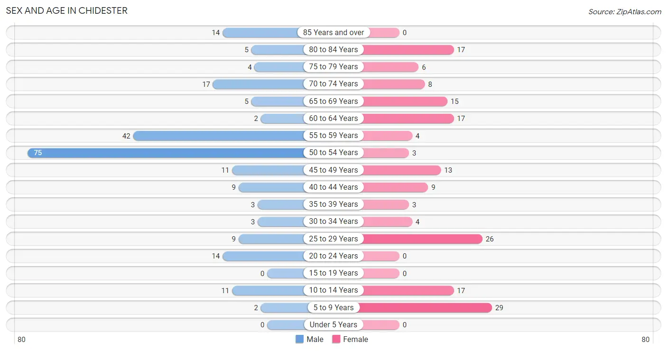The height and width of the screenshot is (351, 667).
Task: Select the 75 male bar for 50 to 54 Years
Action: point(166,153)
